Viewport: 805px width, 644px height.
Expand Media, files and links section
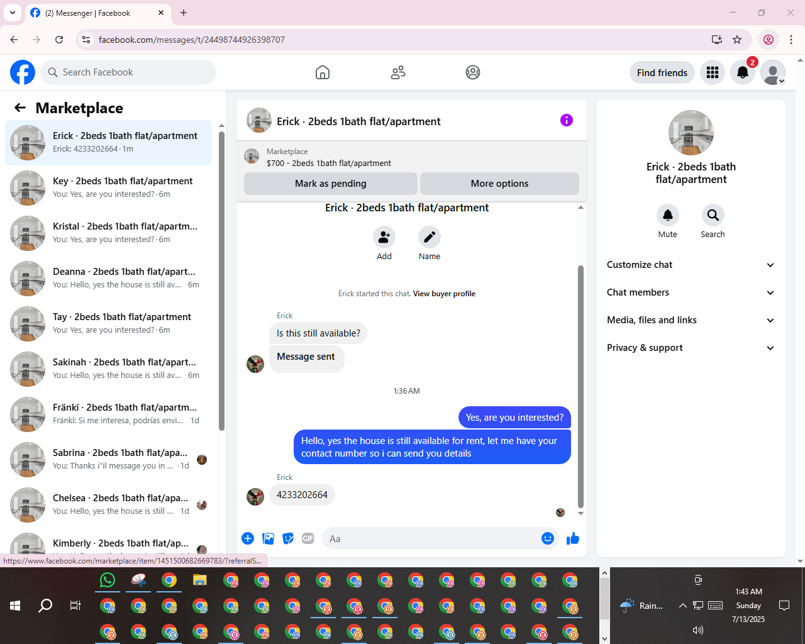pos(691,320)
